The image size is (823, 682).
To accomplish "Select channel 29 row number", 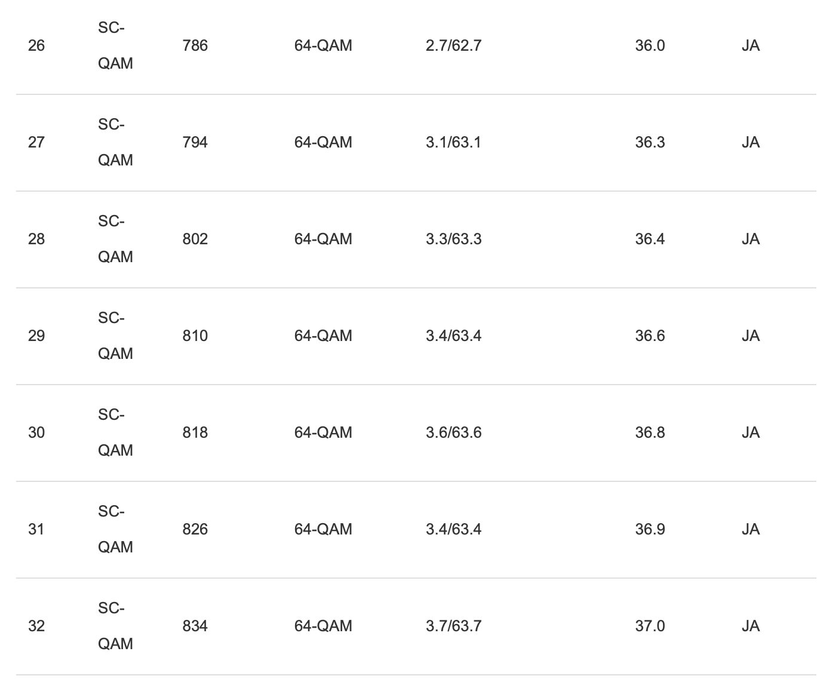I will pos(36,336).
